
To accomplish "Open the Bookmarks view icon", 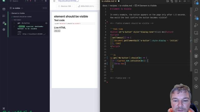I will pyautogui.click(x=196, y=71).
